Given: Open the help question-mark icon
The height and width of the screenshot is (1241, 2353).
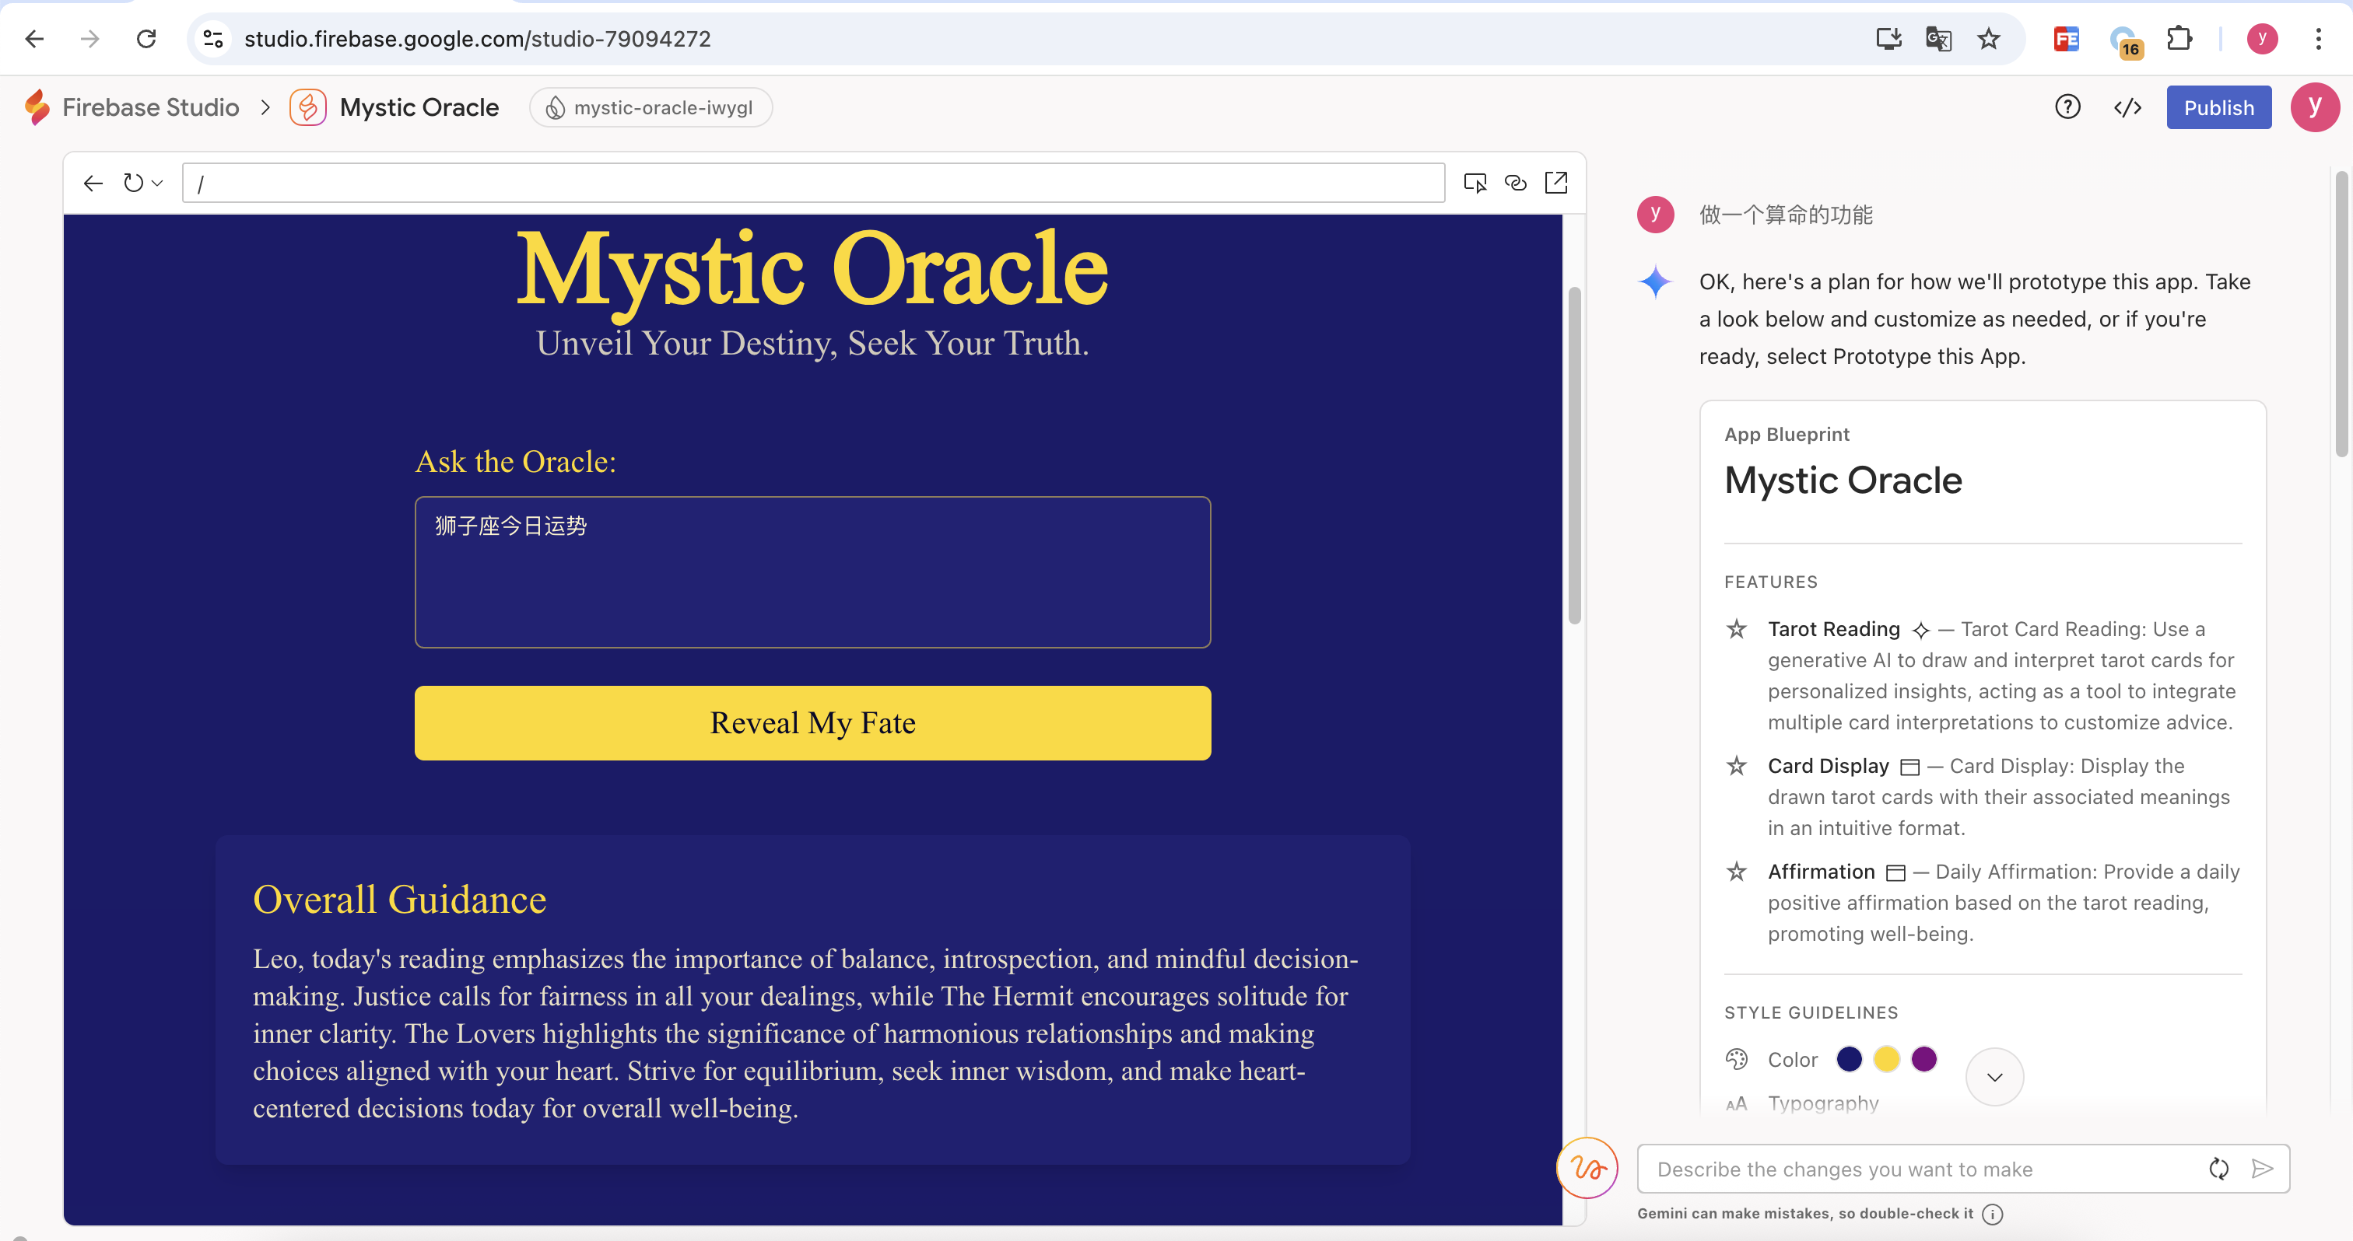Looking at the screenshot, I should point(2067,107).
